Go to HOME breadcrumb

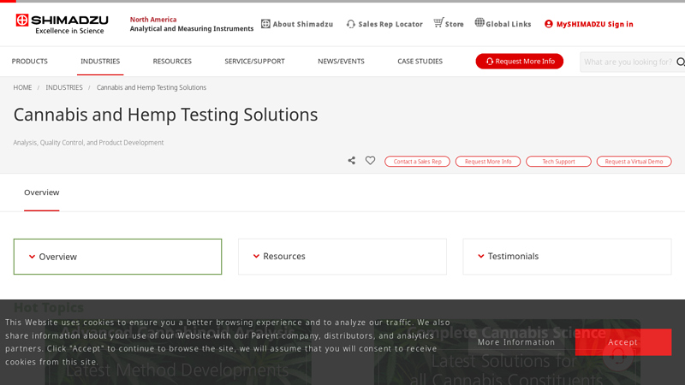[22, 87]
